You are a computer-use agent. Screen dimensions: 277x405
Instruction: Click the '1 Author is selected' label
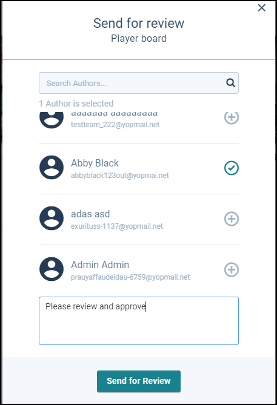click(x=76, y=104)
